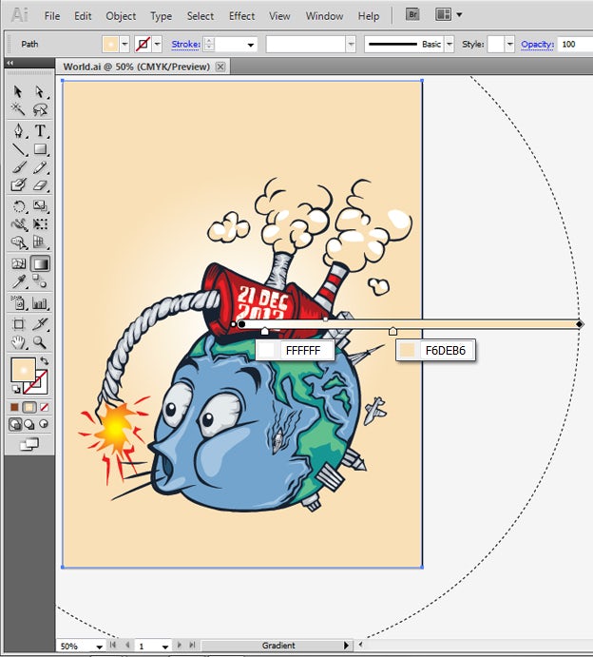The height and width of the screenshot is (657, 593).
Task: Pick the Magic Wand tool
Action: click(x=19, y=110)
